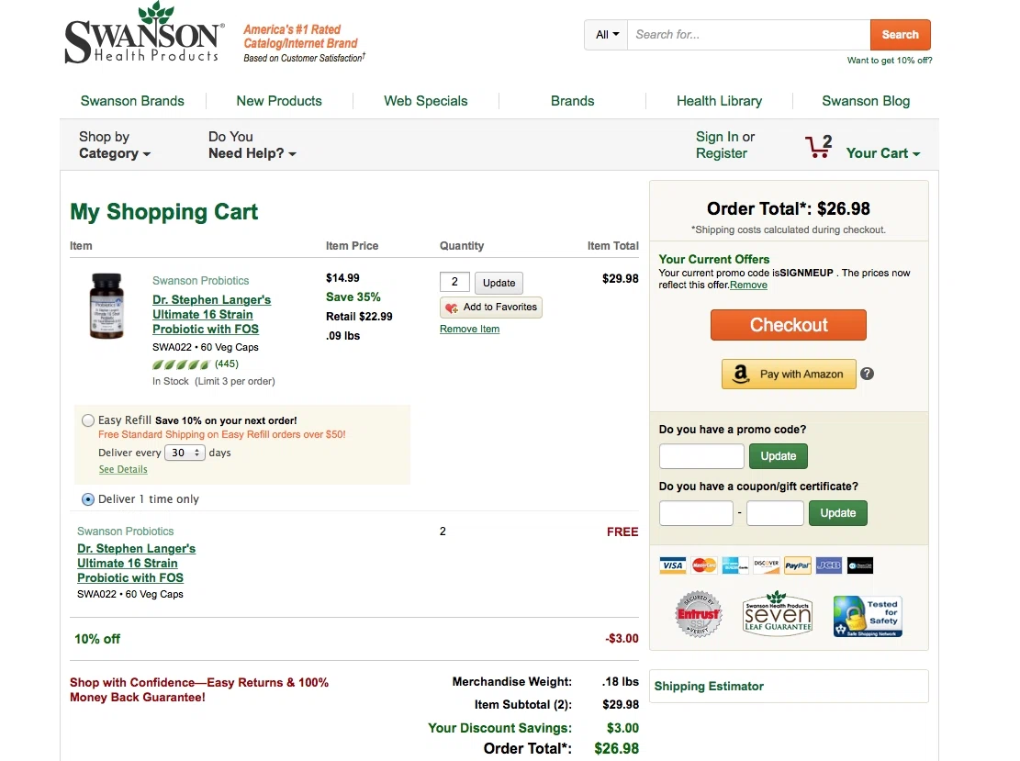Click Sign In or Register
1020x761 pixels.
point(724,145)
